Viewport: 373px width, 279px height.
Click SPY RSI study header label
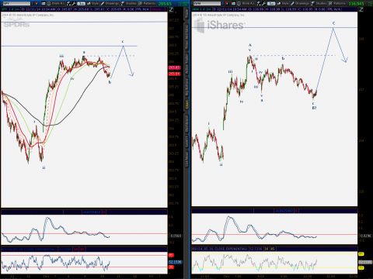coord(30,250)
